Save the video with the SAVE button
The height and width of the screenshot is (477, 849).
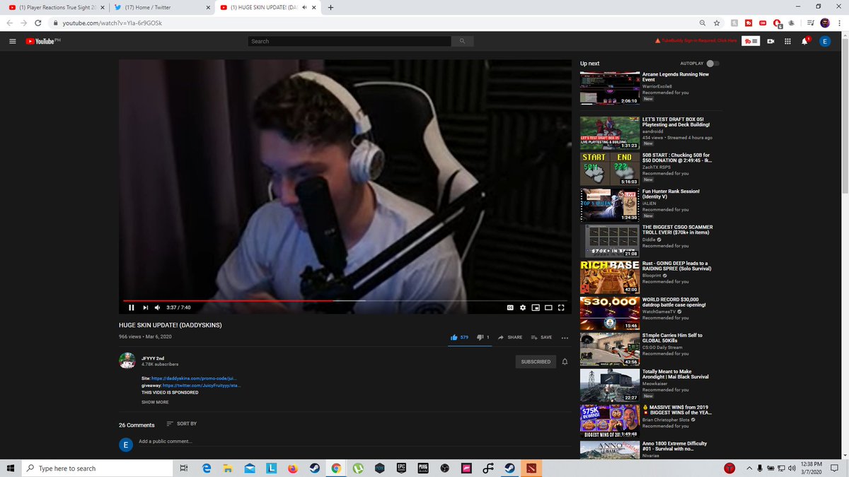541,337
